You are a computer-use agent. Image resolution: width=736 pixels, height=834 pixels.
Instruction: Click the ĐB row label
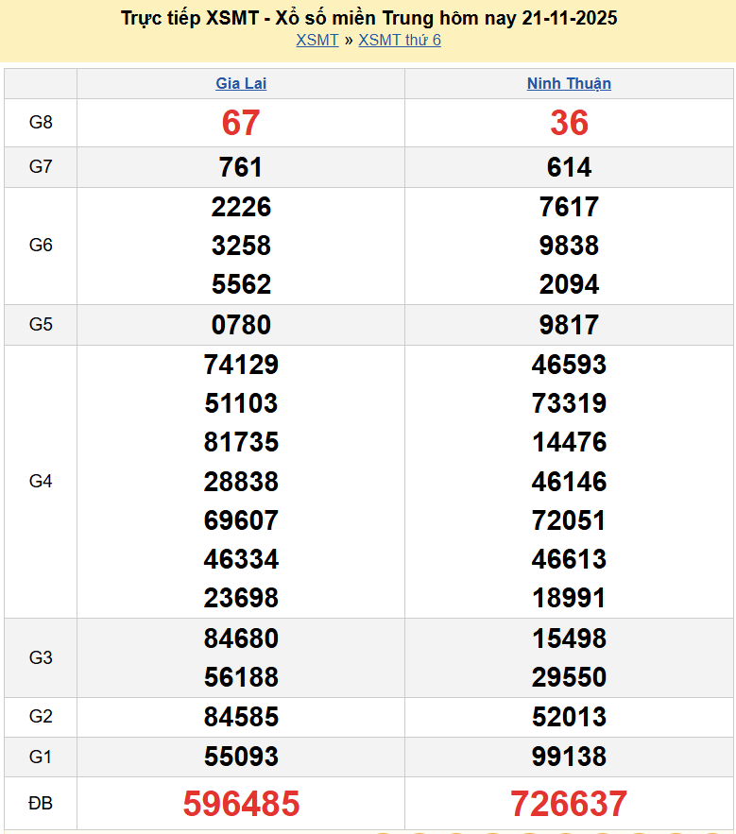(41, 804)
